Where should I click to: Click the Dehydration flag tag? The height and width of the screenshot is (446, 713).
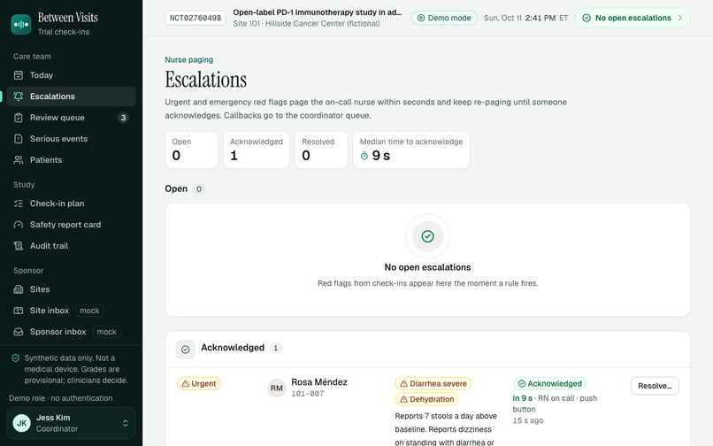426,399
